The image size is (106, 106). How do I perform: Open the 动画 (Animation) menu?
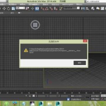pyautogui.click(x=23, y=4)
